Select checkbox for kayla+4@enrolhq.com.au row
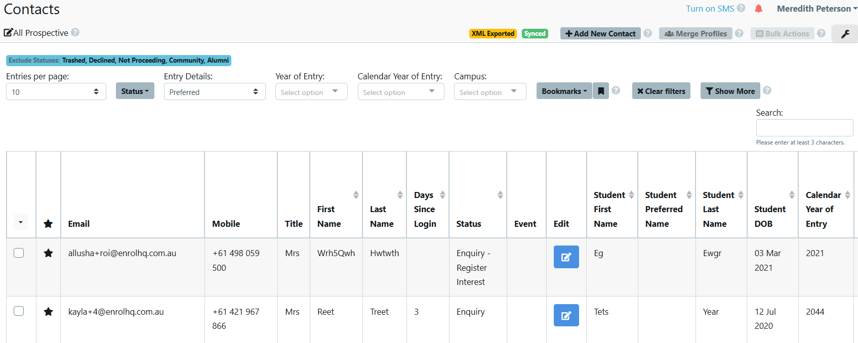The height and width of the screenshot is (343, 858). [x=19, y=311]
